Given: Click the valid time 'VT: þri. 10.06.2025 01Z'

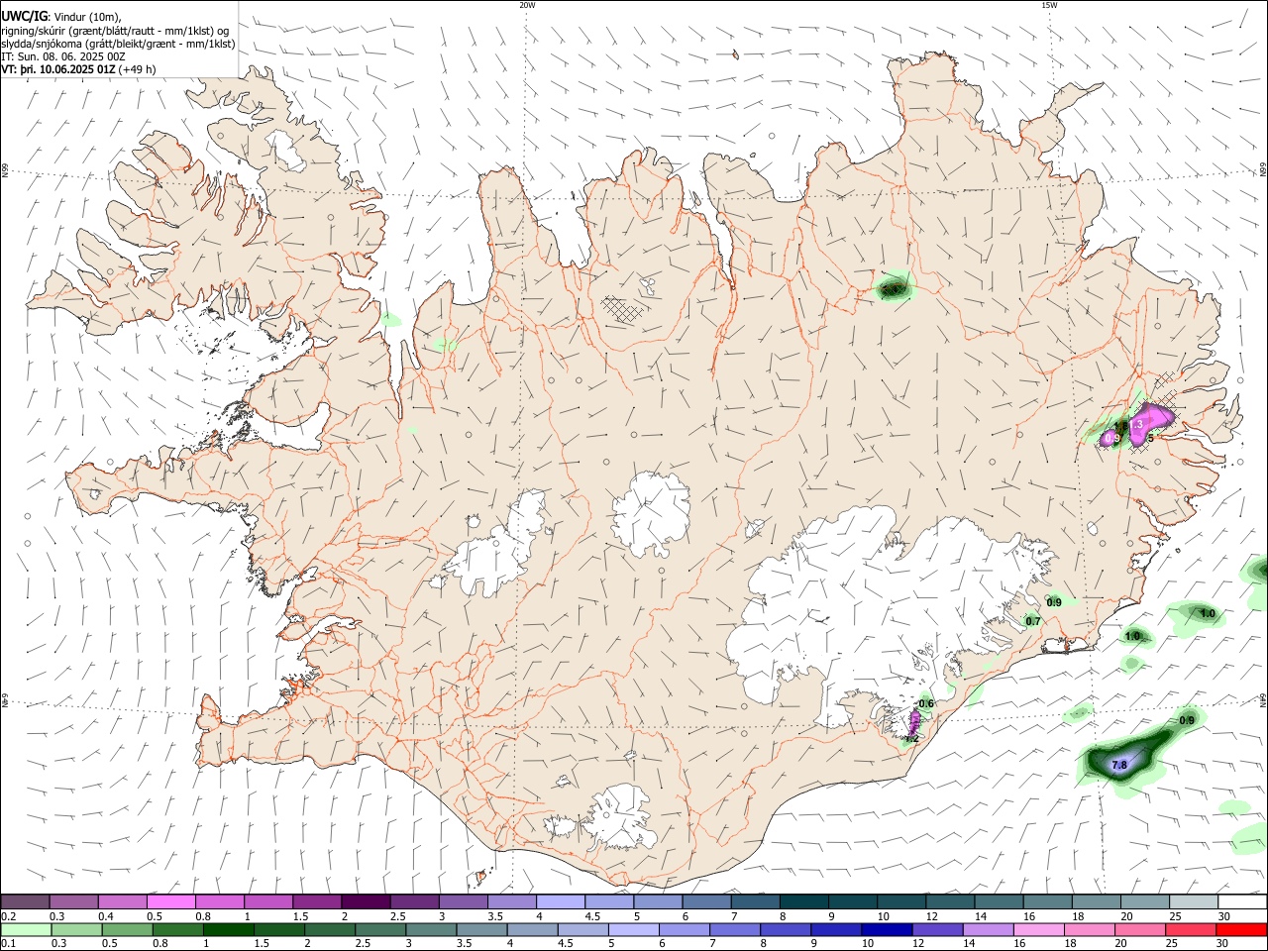Looking at the screenshot, I should pos(58,69).
